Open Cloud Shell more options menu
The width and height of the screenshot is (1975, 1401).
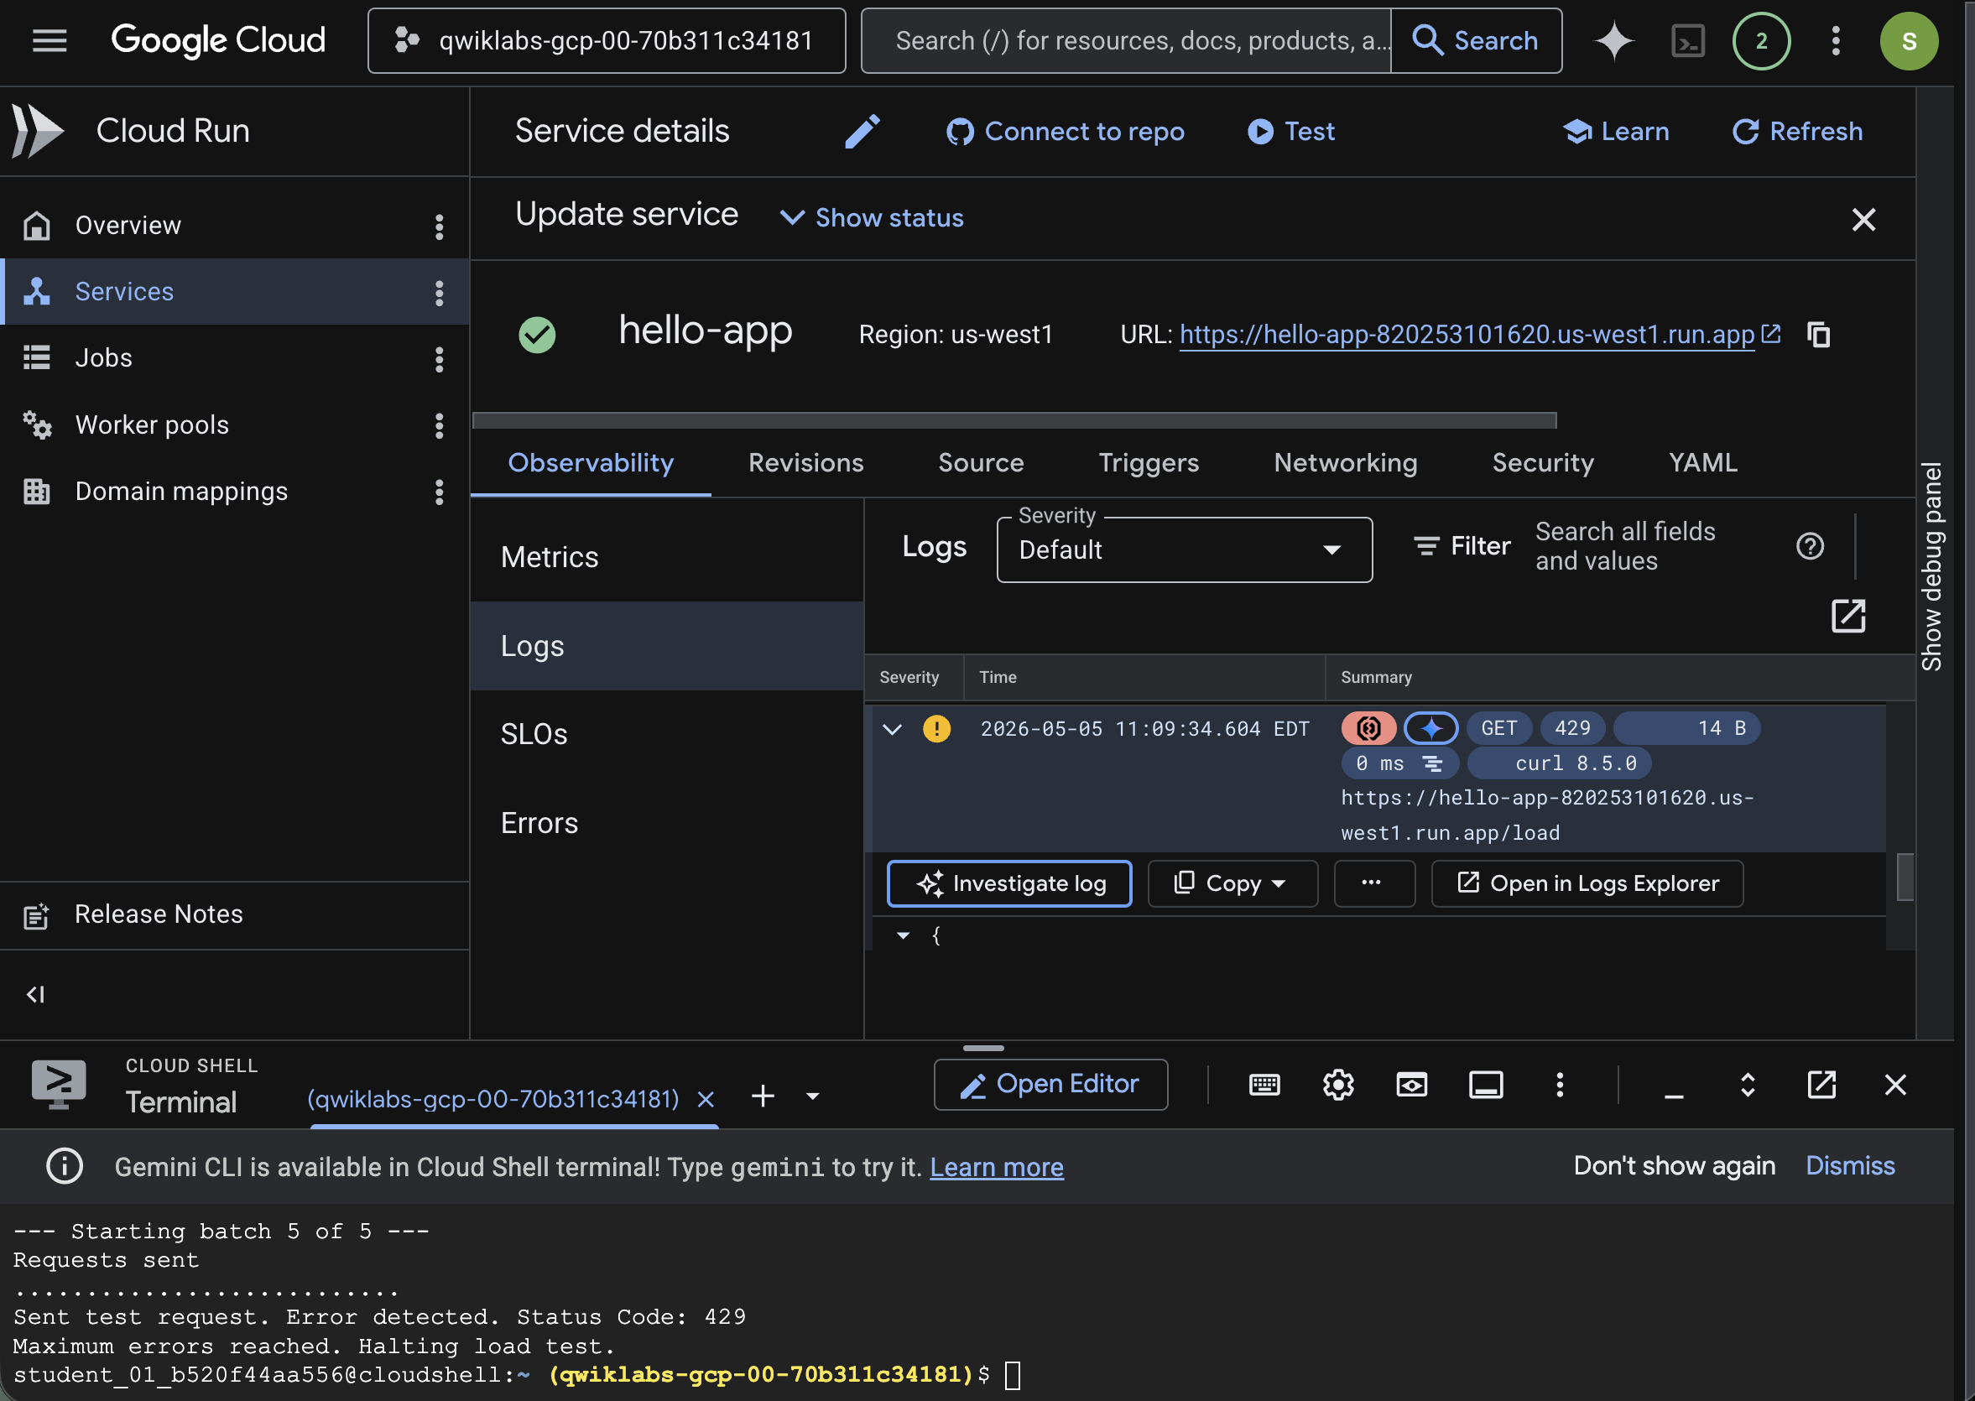click(x=1559, y=1085)
